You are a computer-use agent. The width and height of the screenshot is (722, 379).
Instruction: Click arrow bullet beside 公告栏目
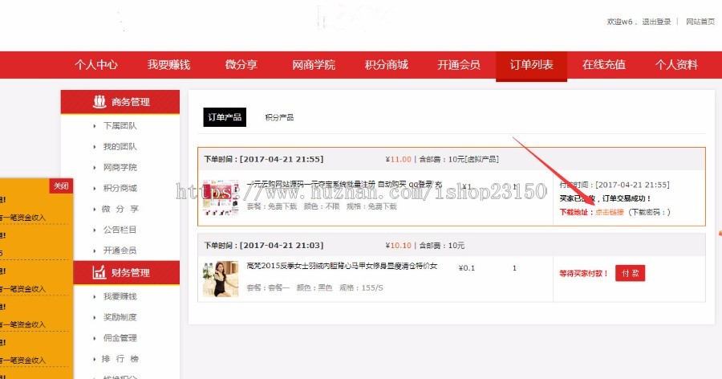point(95,230)
